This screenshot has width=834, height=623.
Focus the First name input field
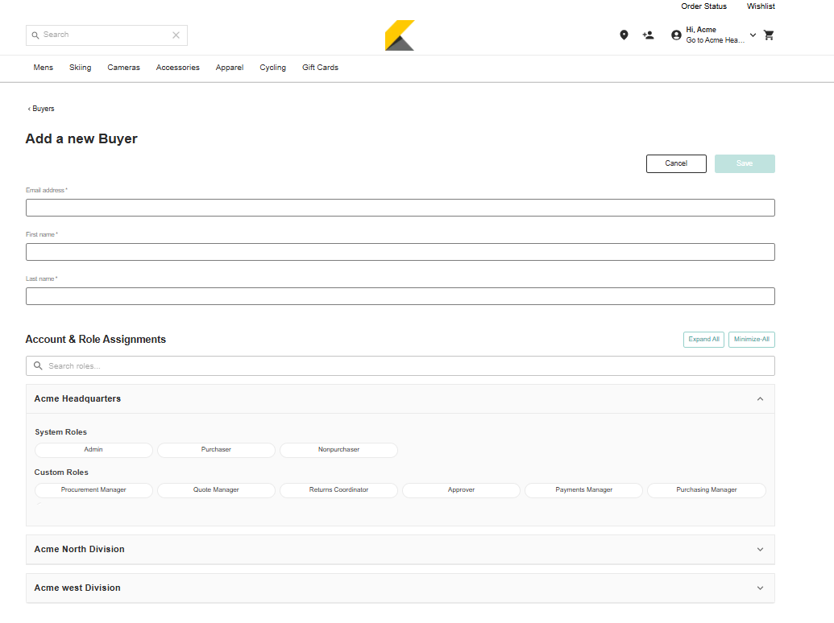[x=400, y=252]
